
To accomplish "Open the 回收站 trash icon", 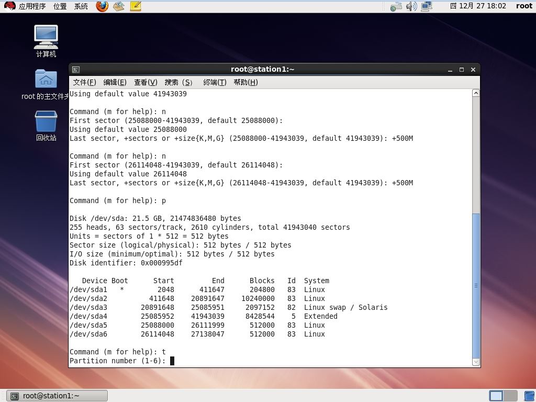I will (x=46, y=126).
